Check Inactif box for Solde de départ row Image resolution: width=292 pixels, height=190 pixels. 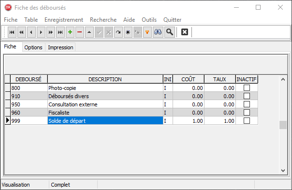point(247,121)
